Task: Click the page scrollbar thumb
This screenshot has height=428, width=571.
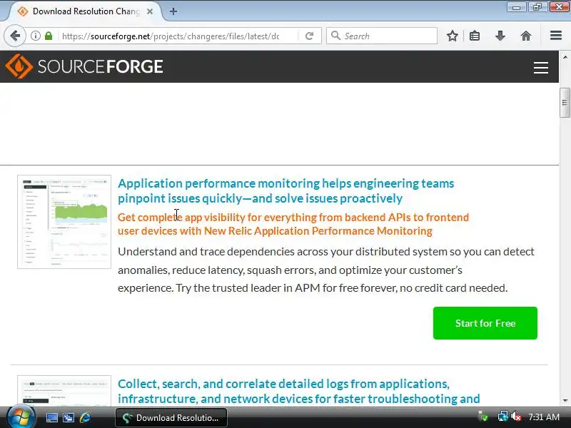Action: coord(565,103)
